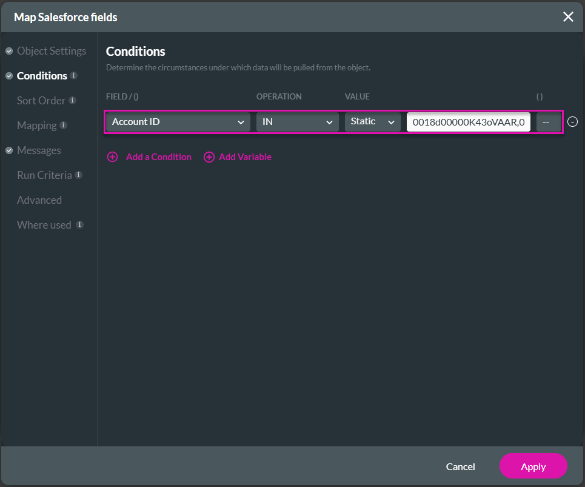
Task: Switch to the Advanced section
Action: [39, 200]
